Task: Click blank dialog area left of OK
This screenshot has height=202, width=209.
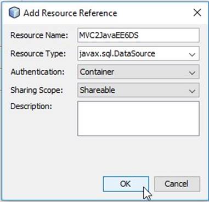Action: (x=53, y=184)
